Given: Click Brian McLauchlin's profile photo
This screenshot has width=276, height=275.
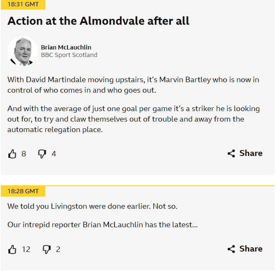Looking at the screenshot, I should tap(23, 51).
